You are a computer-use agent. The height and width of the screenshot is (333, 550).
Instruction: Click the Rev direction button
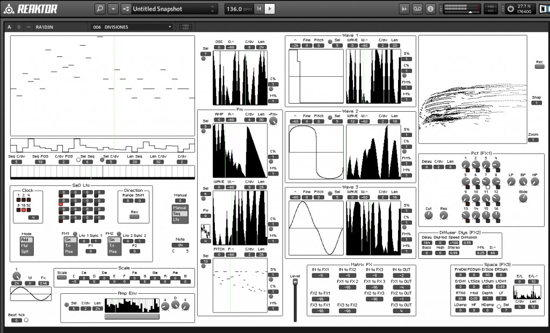pos(134,216)
